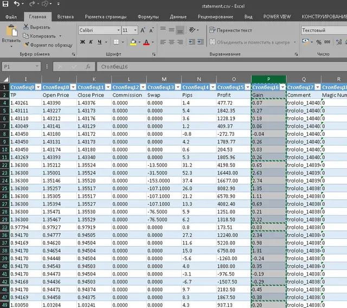Image resolution: width=347 pixels, height=308 pixels.
Task: Click the comma style 000 icon
Action: point(327,42)
